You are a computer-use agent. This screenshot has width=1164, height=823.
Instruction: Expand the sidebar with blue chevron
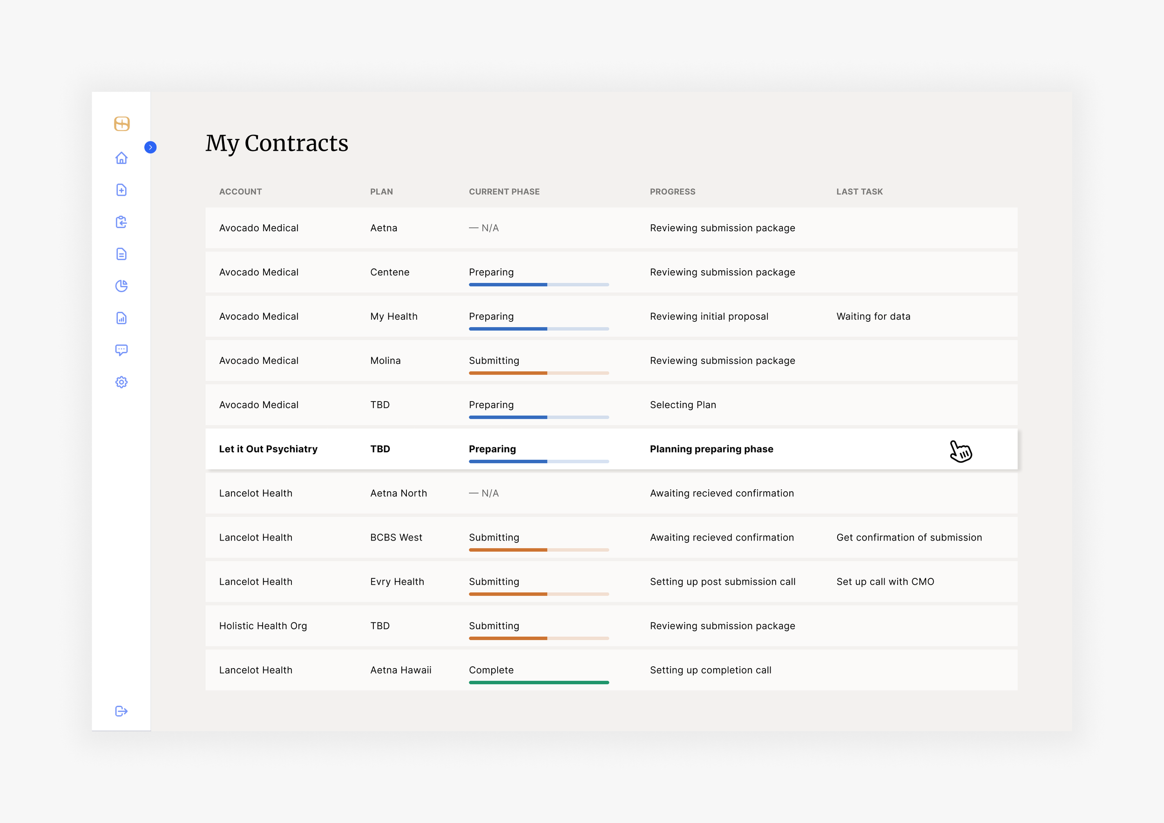150,147
